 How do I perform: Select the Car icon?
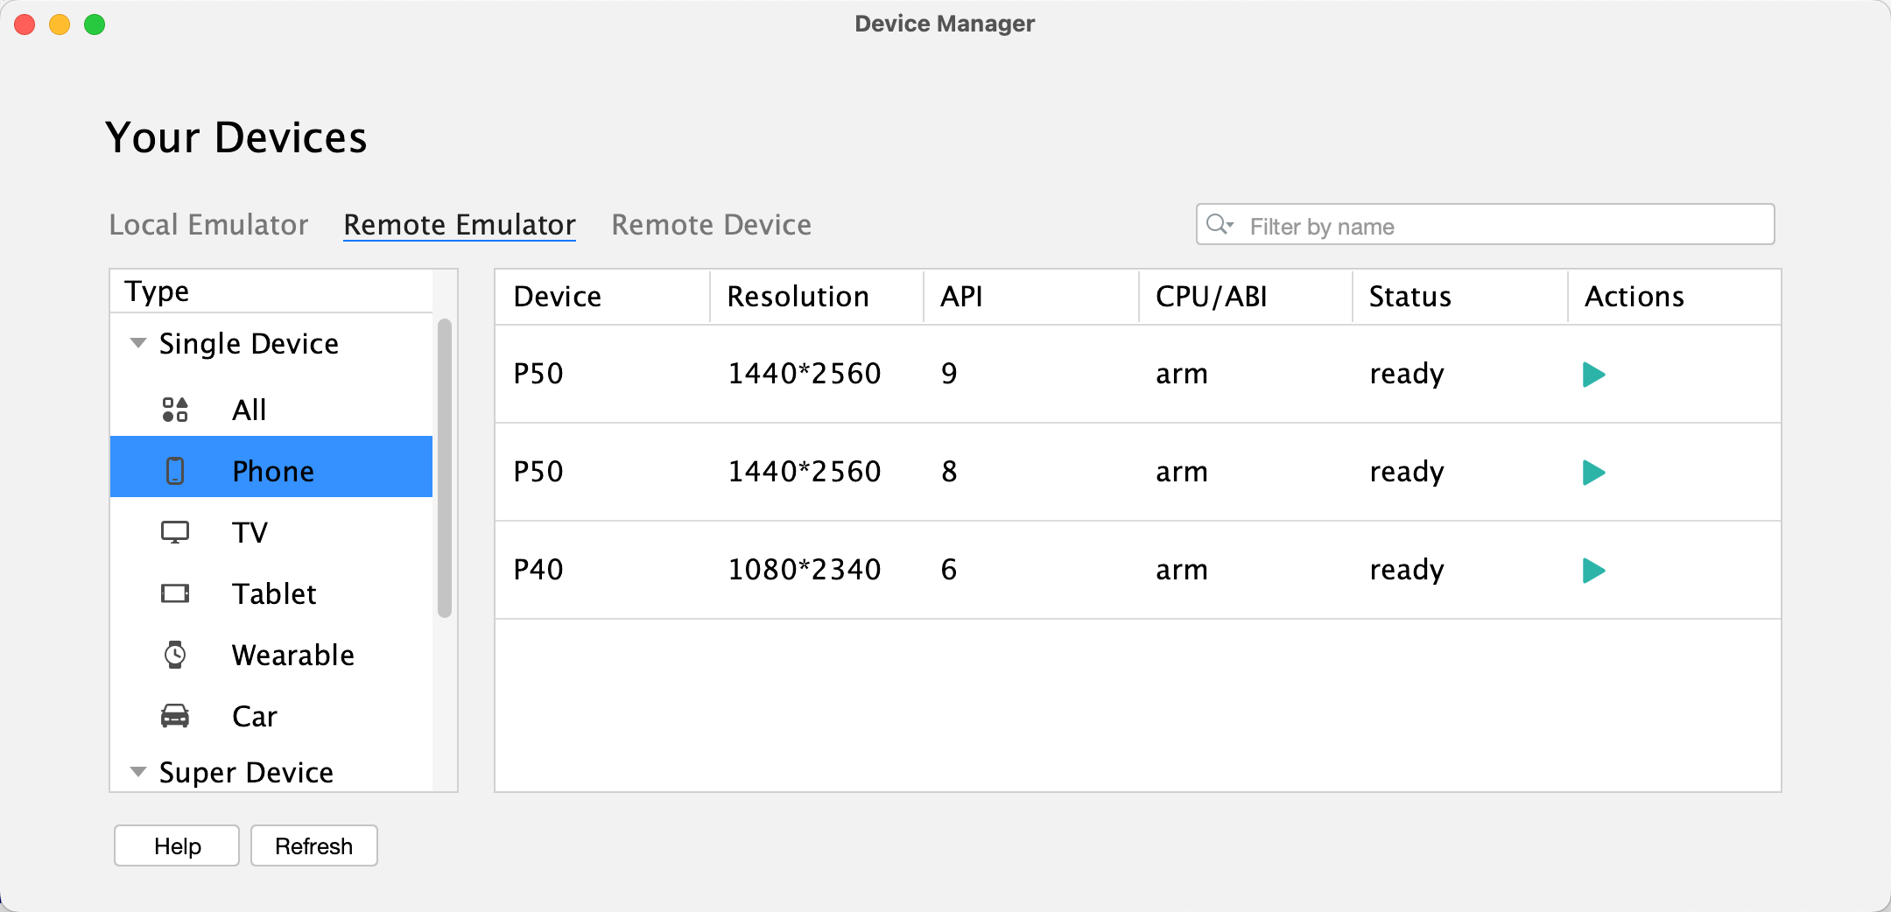pos(175,716)
